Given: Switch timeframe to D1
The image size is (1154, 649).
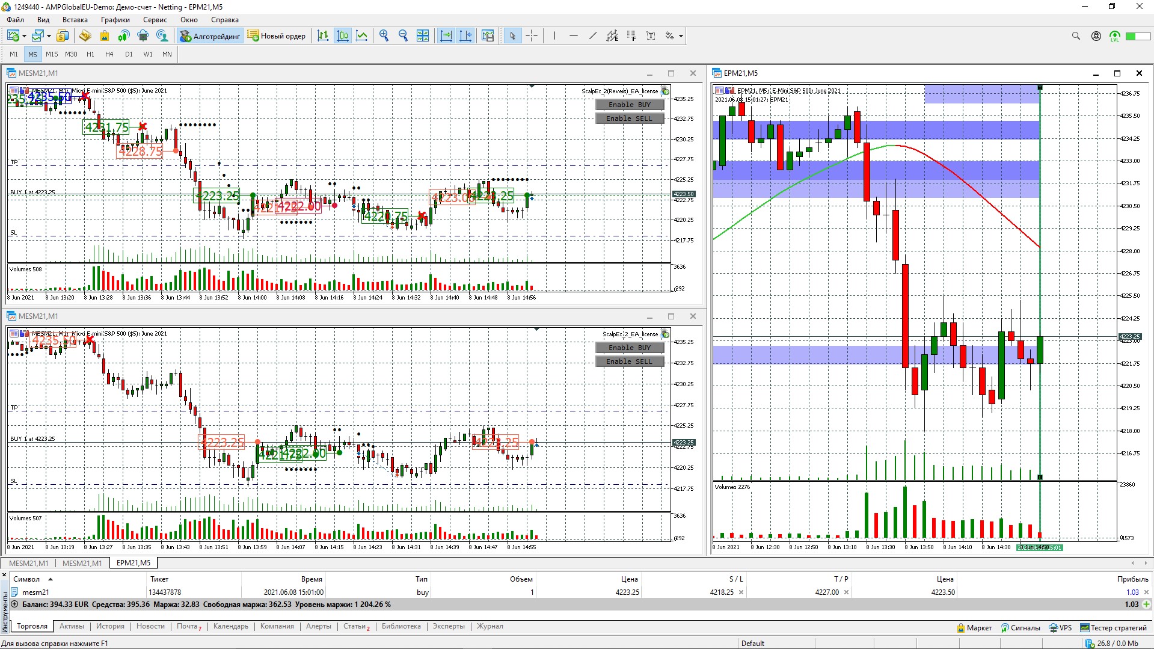Looking at the screenshot, I should click(129, 54).
